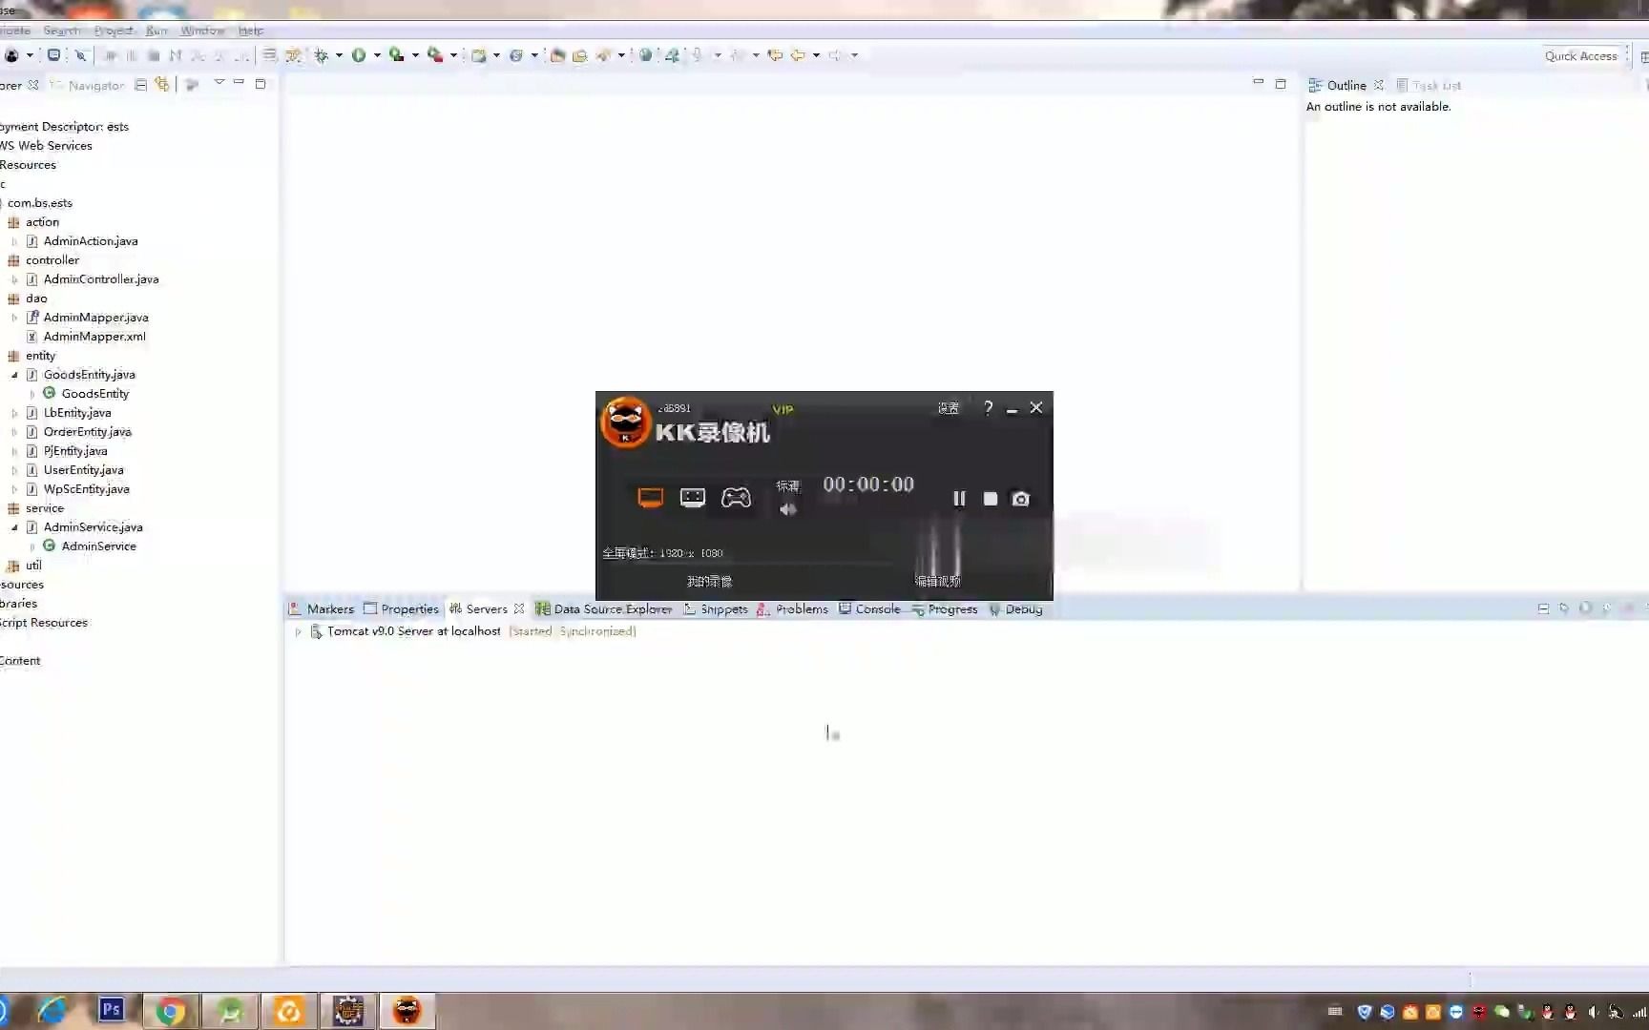
Task: Expand AdminAction.java tree node
Action: coord(14,241)
